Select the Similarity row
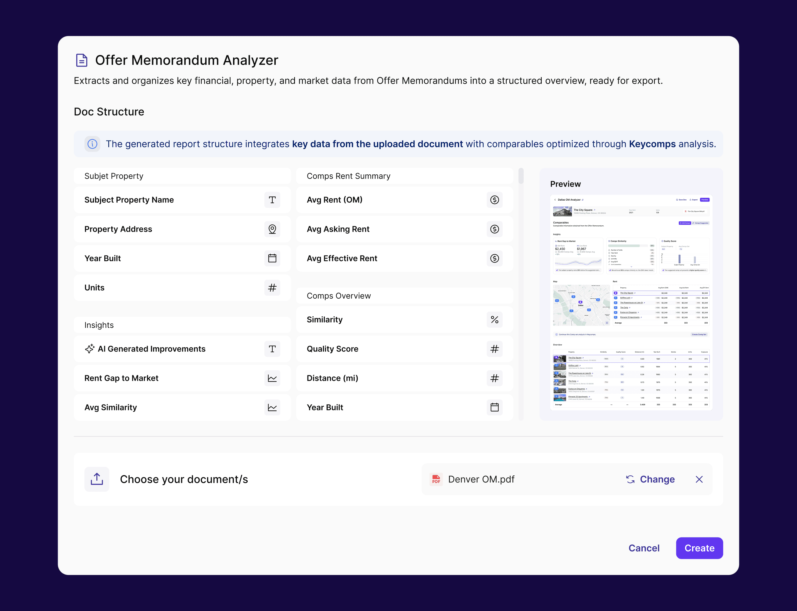The image size is (797, 611). (405, 320)
